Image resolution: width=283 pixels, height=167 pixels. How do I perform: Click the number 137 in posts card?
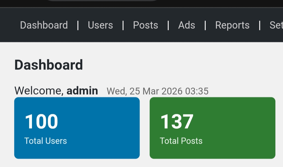click(177, 122)
